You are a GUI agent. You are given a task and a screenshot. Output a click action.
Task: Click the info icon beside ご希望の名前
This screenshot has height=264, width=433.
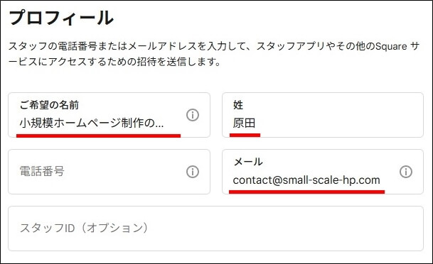click(x=193, y=115)
